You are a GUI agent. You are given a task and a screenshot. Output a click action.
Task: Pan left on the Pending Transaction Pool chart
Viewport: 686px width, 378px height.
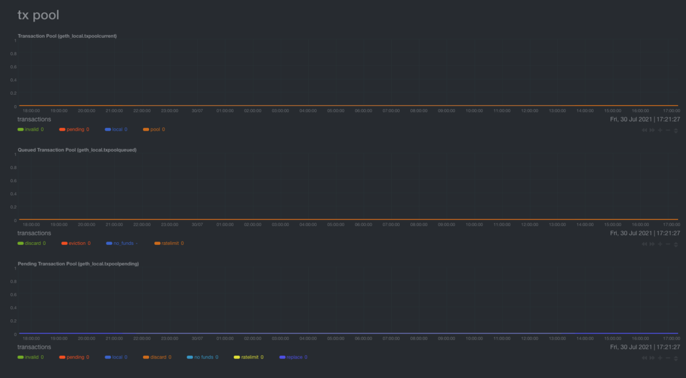pos(645,358)
